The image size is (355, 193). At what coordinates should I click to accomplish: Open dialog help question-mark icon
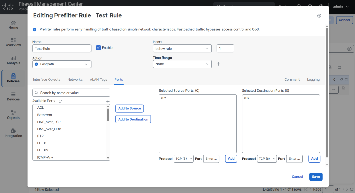tap(319, 16)
